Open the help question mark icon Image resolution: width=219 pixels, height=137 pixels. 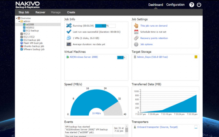click(192, 5)
